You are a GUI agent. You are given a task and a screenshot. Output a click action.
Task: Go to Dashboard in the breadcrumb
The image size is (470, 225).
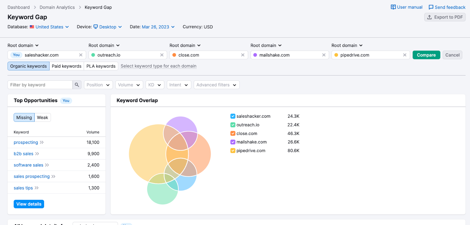pyautogui.click(x=19, y=7)
